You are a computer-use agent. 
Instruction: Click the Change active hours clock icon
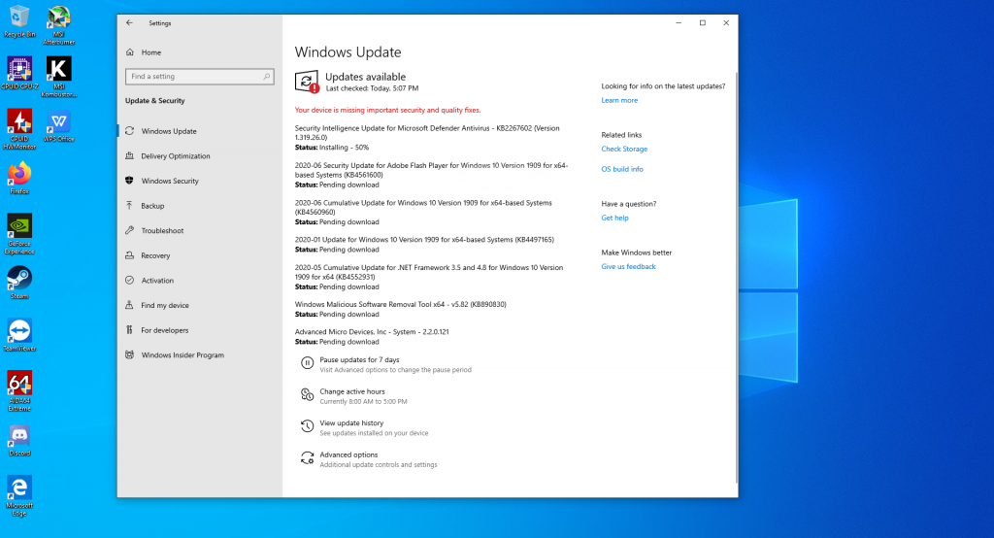[x=307, y=394]
